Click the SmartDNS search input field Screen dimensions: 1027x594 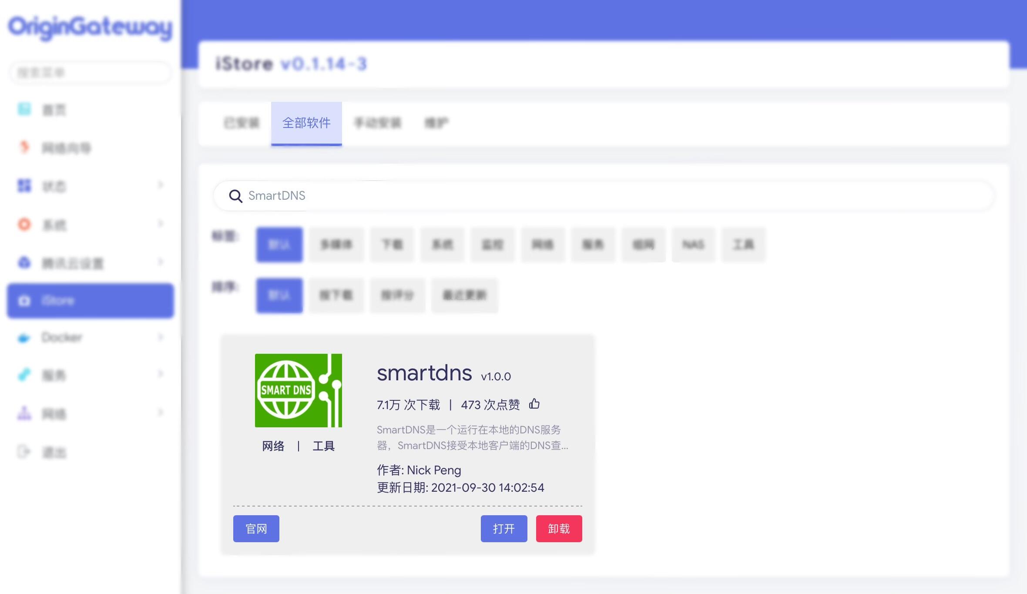tap(604, 196)
